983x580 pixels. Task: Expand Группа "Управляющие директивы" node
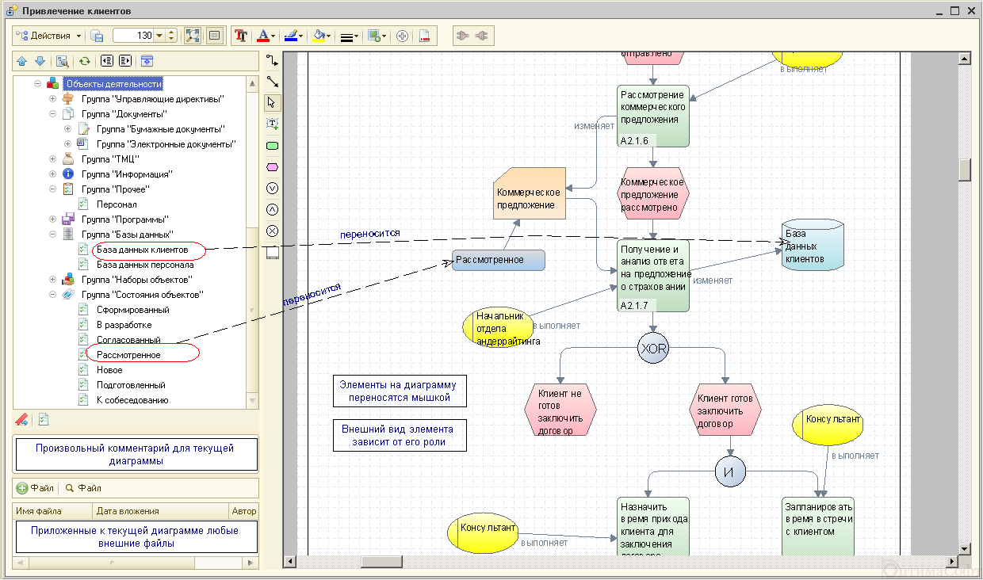[52, 99]
